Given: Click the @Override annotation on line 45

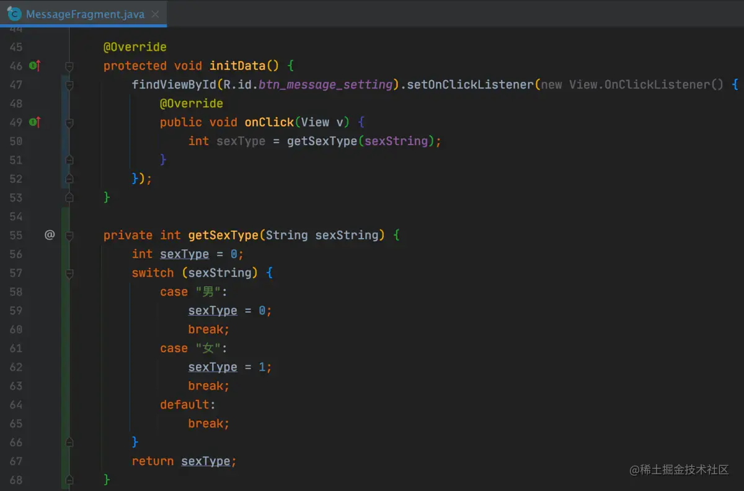Looking at the screenshot, I should 135,47.
